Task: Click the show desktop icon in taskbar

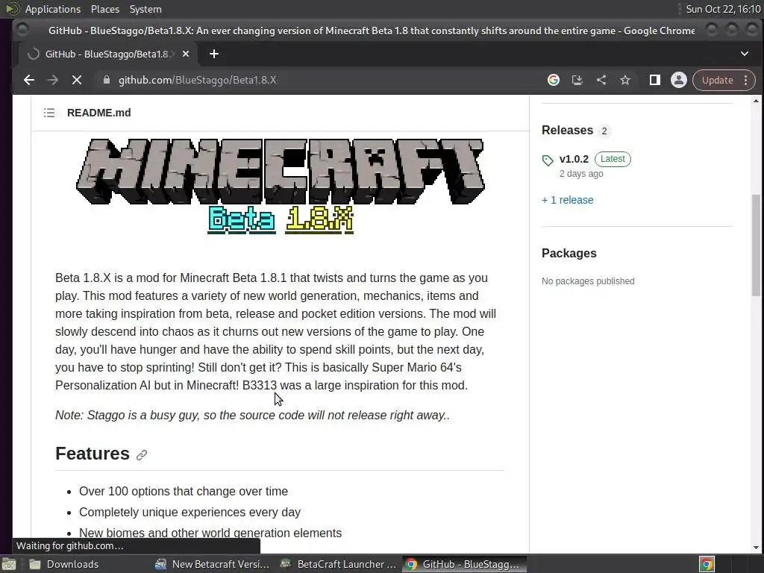Action: 8,564
